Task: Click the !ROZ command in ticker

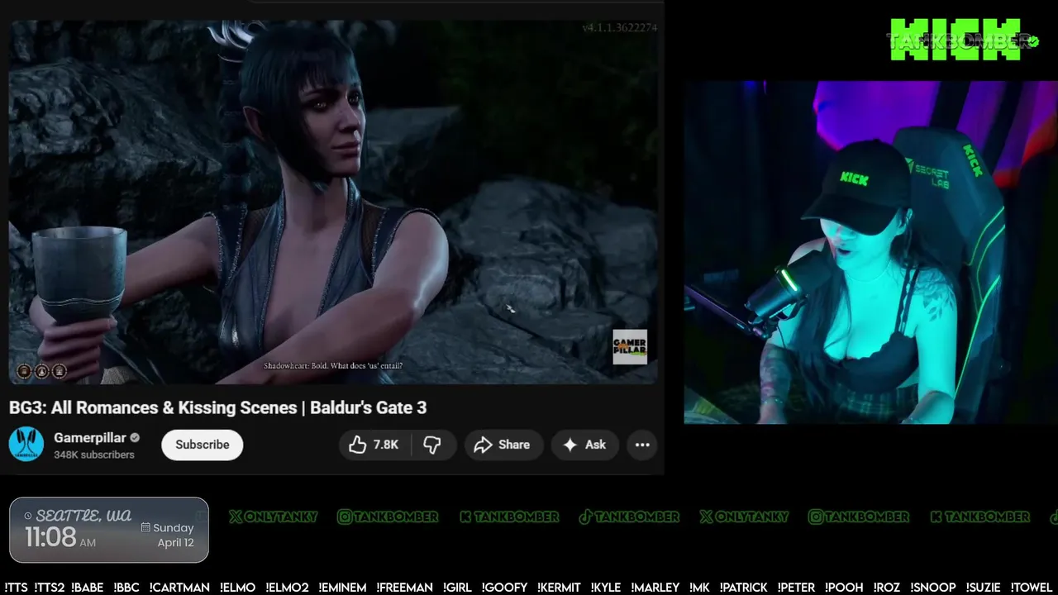Action: coord(889,588)
